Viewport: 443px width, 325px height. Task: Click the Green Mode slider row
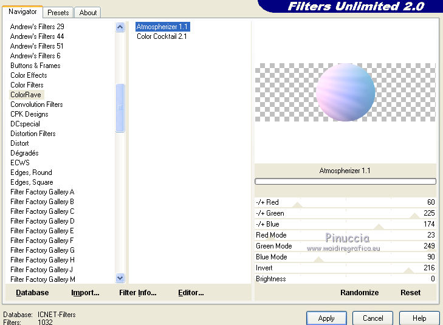345,246
